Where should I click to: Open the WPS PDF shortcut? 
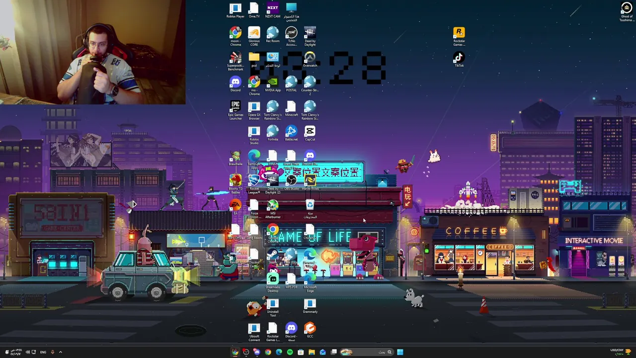click(x=291, y=281)
